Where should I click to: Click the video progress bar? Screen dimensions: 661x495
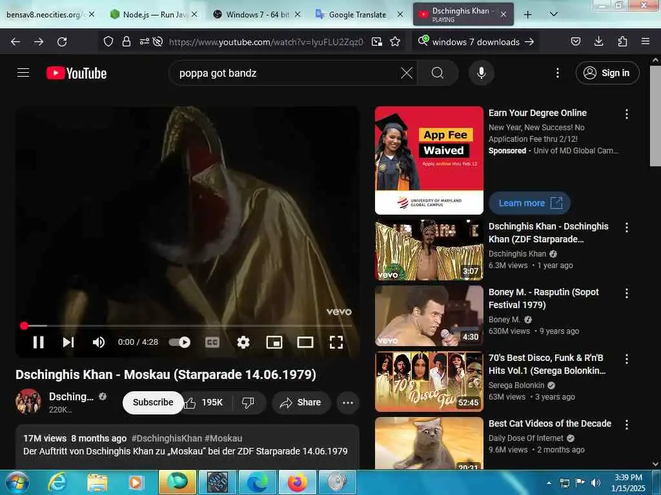[188, 325]
